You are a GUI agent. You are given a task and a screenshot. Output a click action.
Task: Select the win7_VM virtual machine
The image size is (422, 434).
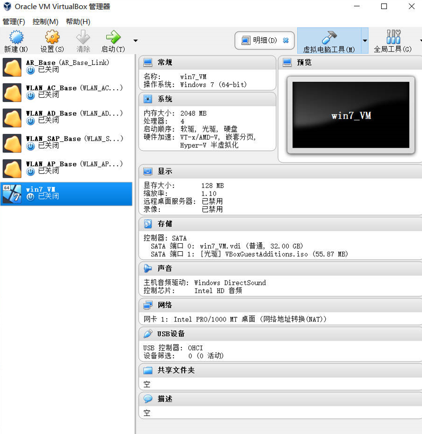point(66,193)
